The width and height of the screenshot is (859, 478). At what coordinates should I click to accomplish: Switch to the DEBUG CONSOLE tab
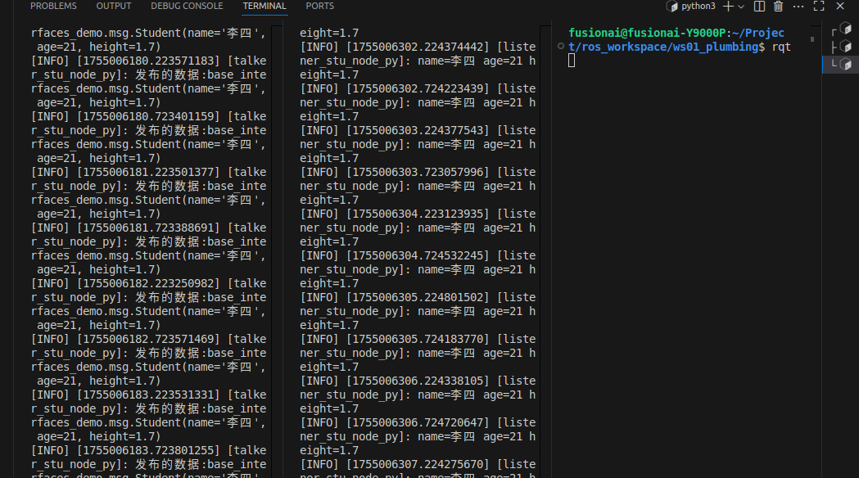[187, 6]
